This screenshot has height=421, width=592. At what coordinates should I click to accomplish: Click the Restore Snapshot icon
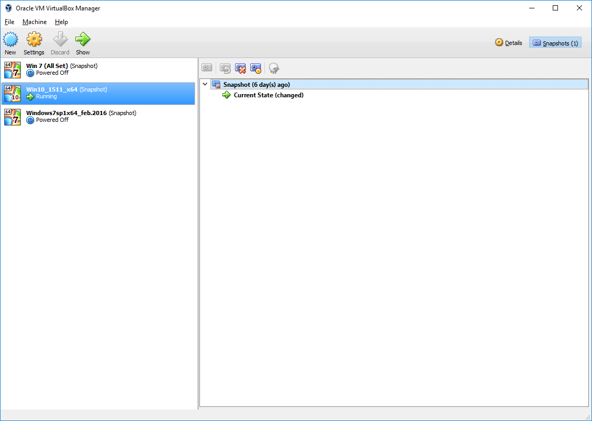point(225,69)
